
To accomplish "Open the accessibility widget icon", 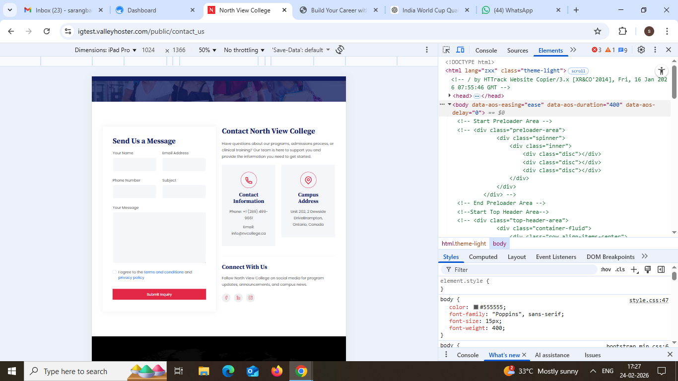I will tap(662, 70).
